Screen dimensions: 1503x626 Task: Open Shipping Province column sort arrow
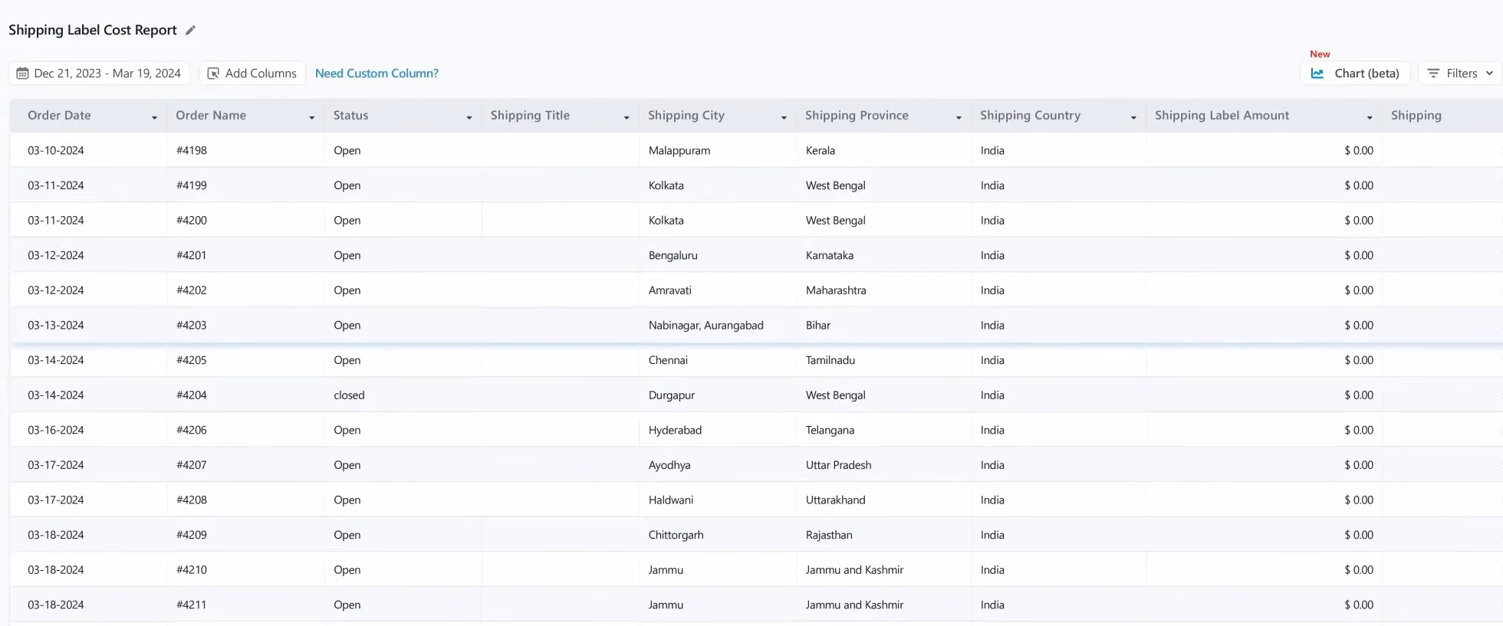click(x=959, y=117)
